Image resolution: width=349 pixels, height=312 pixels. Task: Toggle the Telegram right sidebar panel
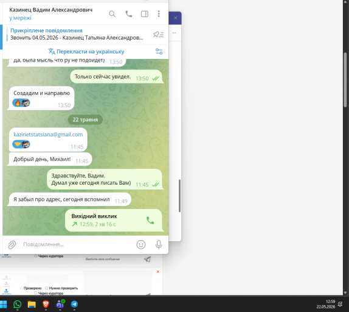pyautogui.click(x=145, y=14)
